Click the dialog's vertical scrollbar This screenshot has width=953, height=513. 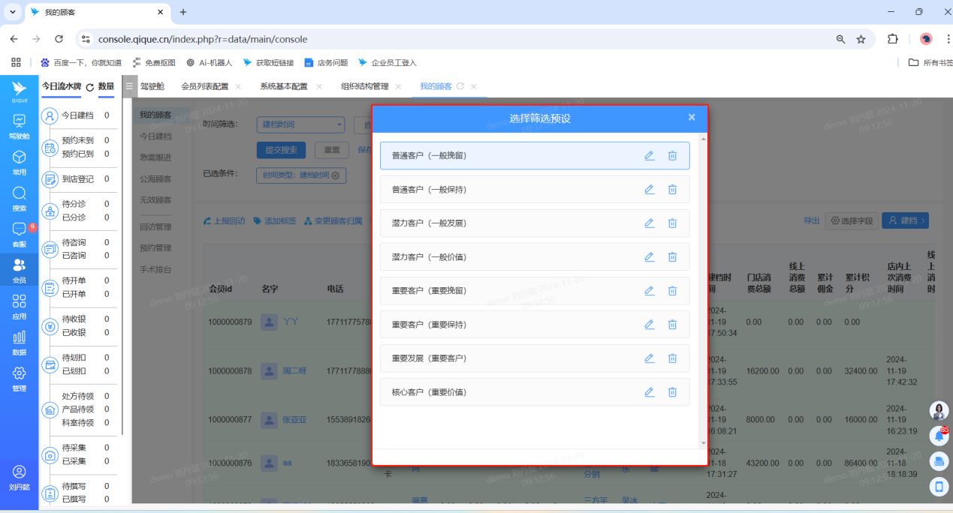tap(704, 285)
